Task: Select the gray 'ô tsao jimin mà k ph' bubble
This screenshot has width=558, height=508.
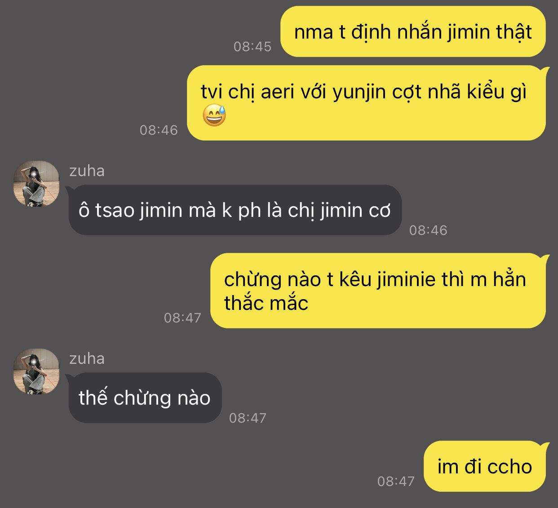Action: [x=234, y=210]
